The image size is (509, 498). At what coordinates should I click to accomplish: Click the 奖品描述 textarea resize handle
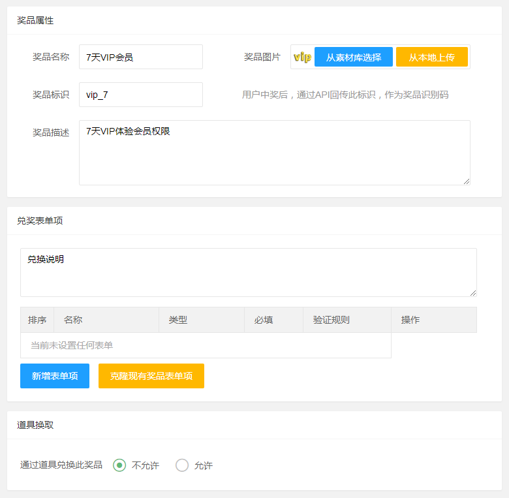pyautogui.click(x=467, y=181)
